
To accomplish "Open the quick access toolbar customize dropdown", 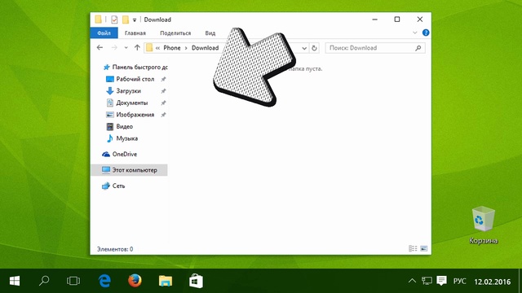I will (x=135, y=20).
